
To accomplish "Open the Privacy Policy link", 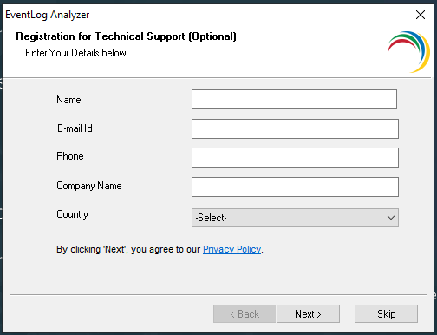I will click(x=232, y=249).
